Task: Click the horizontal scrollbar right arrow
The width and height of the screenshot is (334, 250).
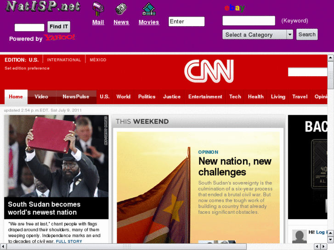Action: tap(324, 247)
